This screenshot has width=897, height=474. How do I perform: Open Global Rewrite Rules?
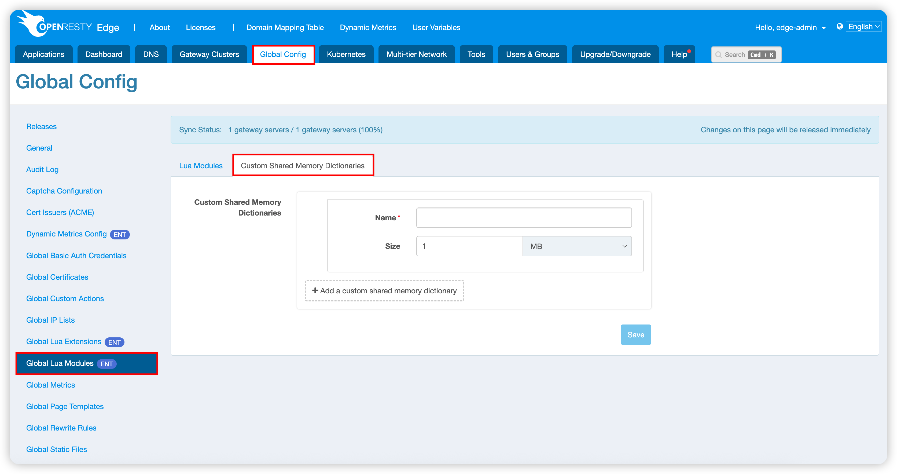click(x=61, y=428)
